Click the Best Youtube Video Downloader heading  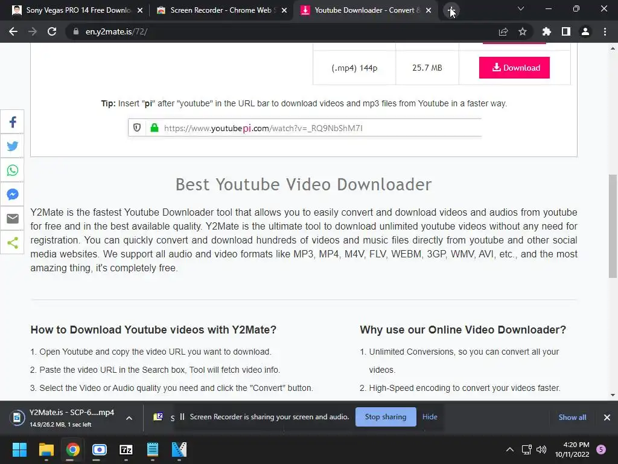click(x=304, y=184)
